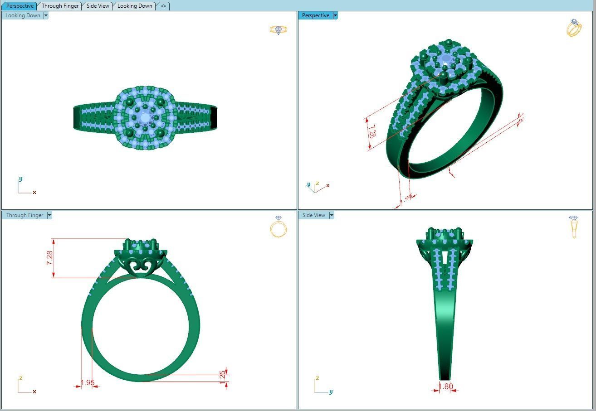Open the Side View tab
This screenshot has width=596, height=411.
click(98, 6)
